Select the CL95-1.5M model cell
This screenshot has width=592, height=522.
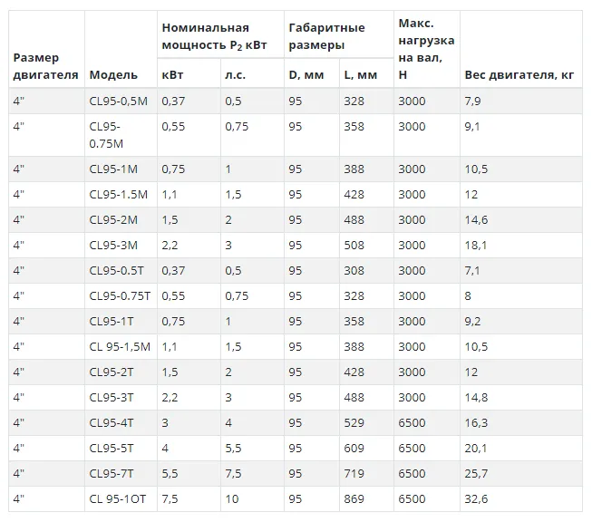tap(121, 194)
